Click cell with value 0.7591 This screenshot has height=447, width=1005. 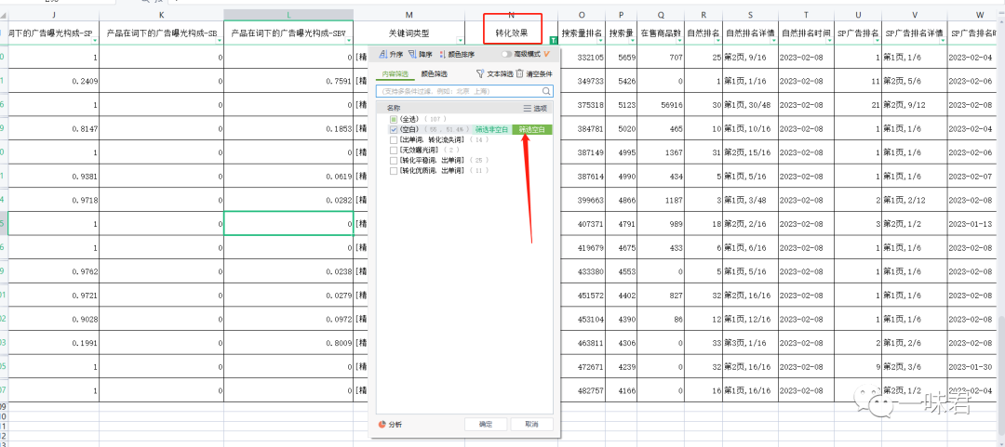point(288,81)
